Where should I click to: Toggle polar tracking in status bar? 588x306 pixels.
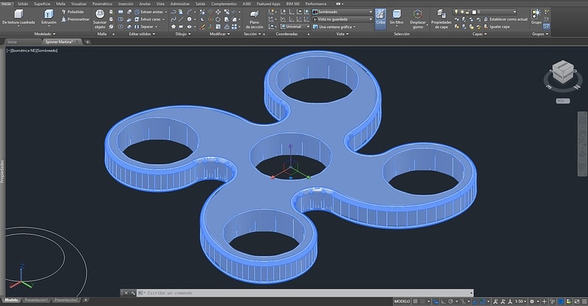tap(451, 301)
